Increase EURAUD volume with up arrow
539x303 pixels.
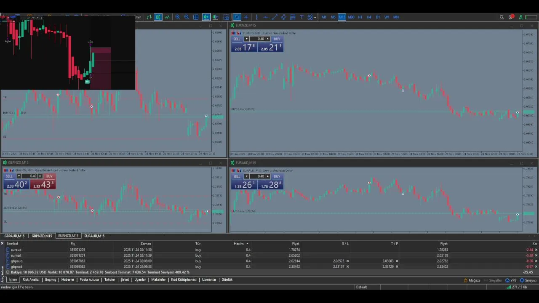click(267, 176)
